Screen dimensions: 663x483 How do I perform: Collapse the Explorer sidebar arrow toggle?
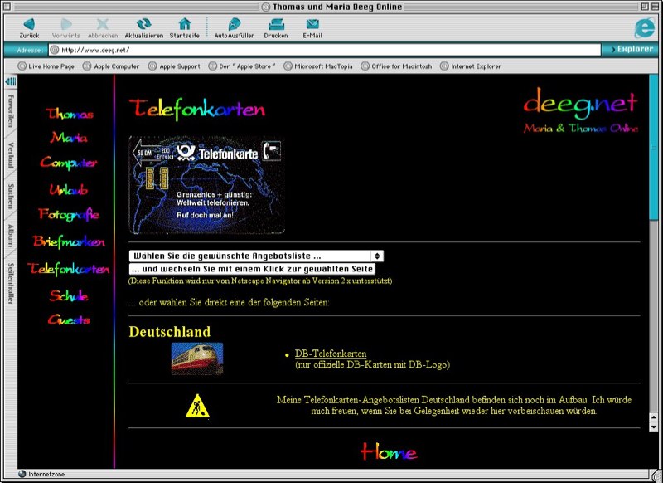pos(10,81)
